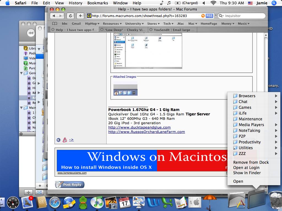Screen dimensions: 282x211
Task: Open the Preview icon in the Dock
Action: [139, 203]
